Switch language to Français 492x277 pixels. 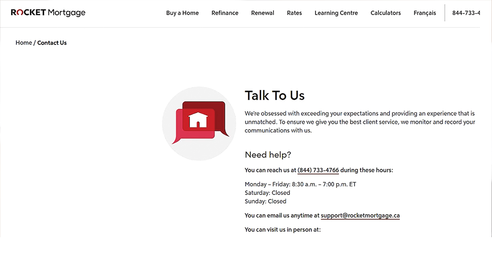[424, 13]
